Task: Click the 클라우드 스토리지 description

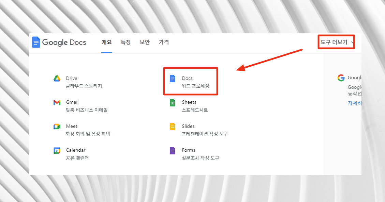Action: (x=84, y=86)
